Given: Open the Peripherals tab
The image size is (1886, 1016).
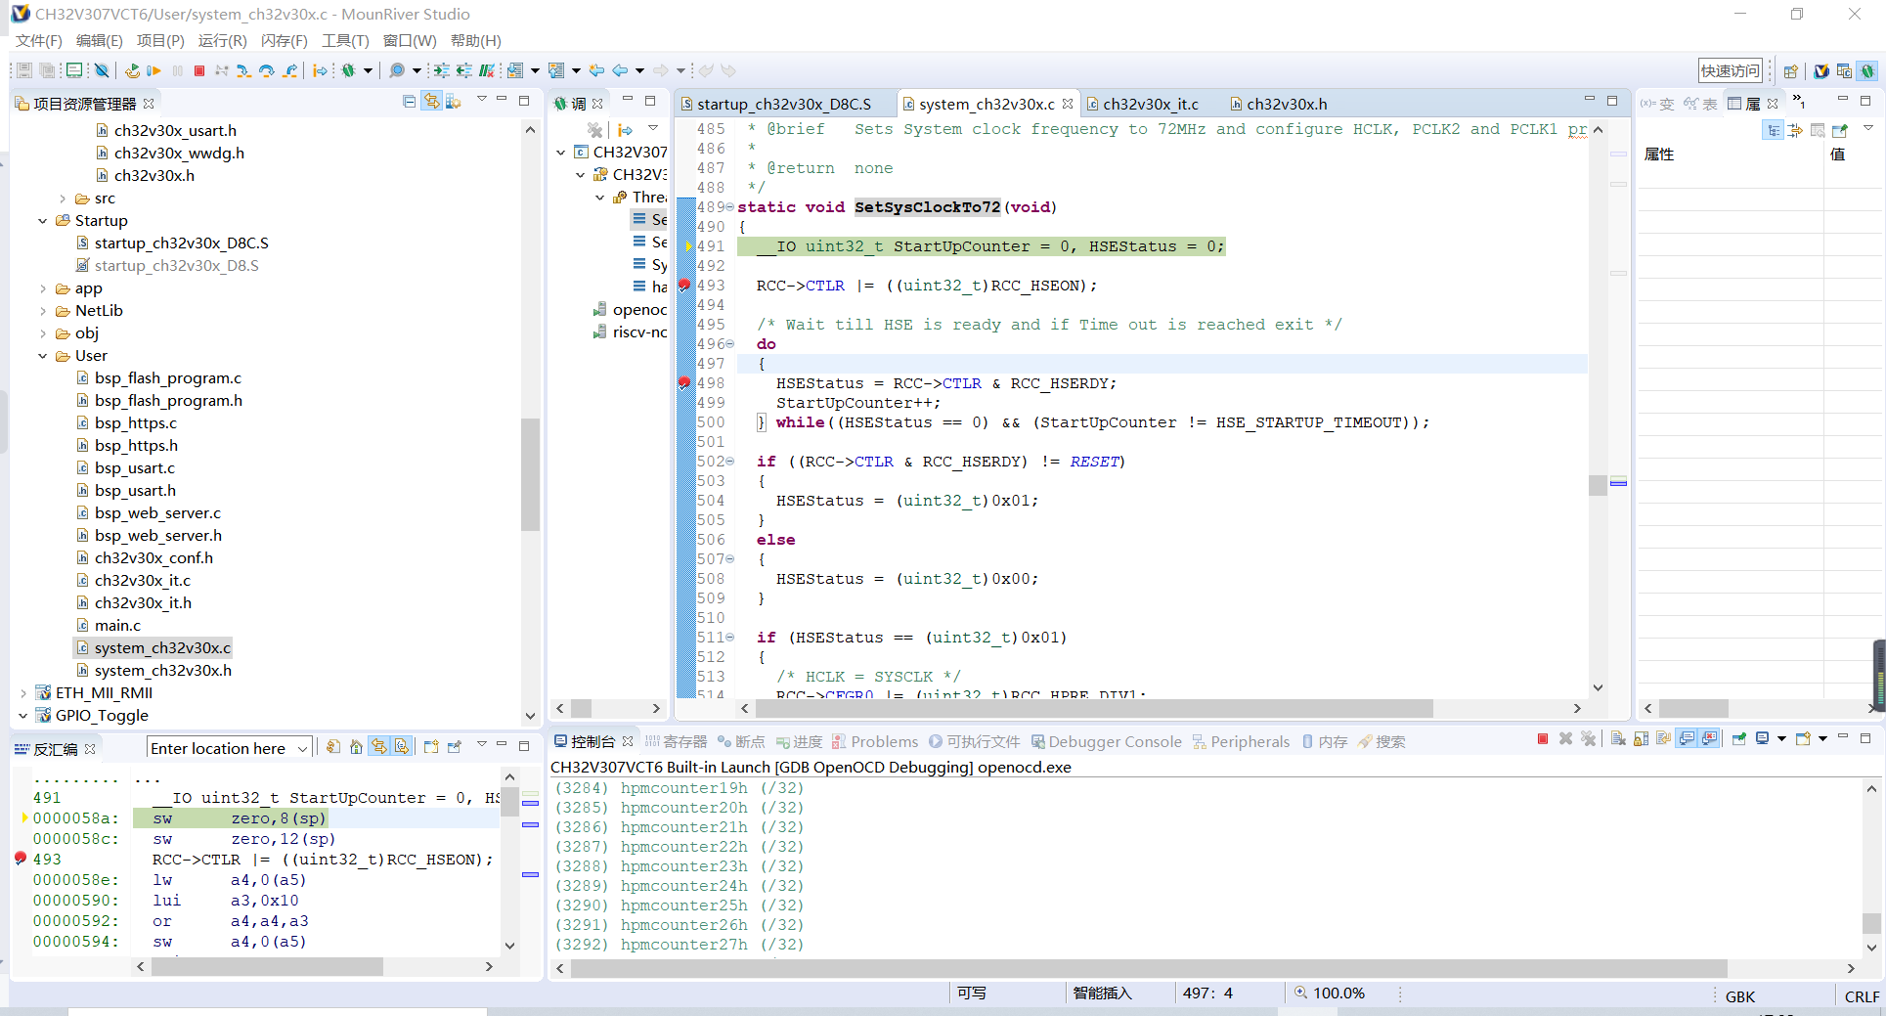Looking at the screenshot, I should [1241, 742].
